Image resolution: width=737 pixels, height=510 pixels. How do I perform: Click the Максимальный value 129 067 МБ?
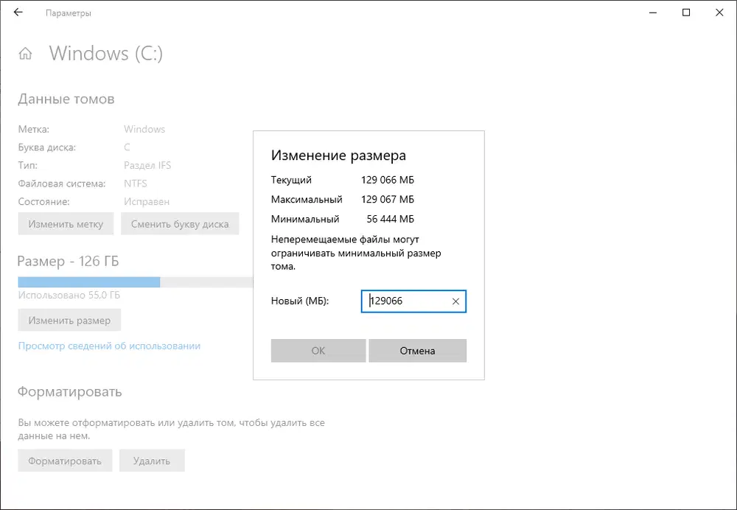click(x=388, y=199)
